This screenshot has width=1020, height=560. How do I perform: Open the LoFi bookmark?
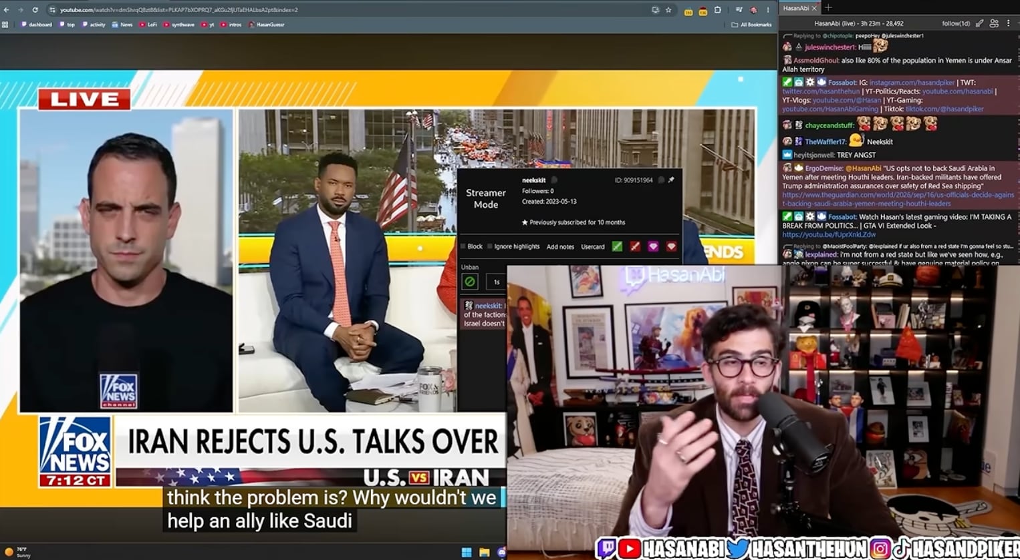[x=148, y=25]
